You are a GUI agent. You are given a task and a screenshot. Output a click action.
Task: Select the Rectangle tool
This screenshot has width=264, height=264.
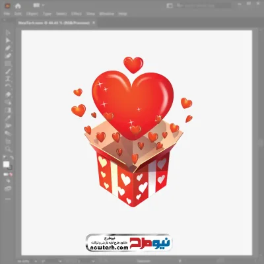[x=8, y=64]
